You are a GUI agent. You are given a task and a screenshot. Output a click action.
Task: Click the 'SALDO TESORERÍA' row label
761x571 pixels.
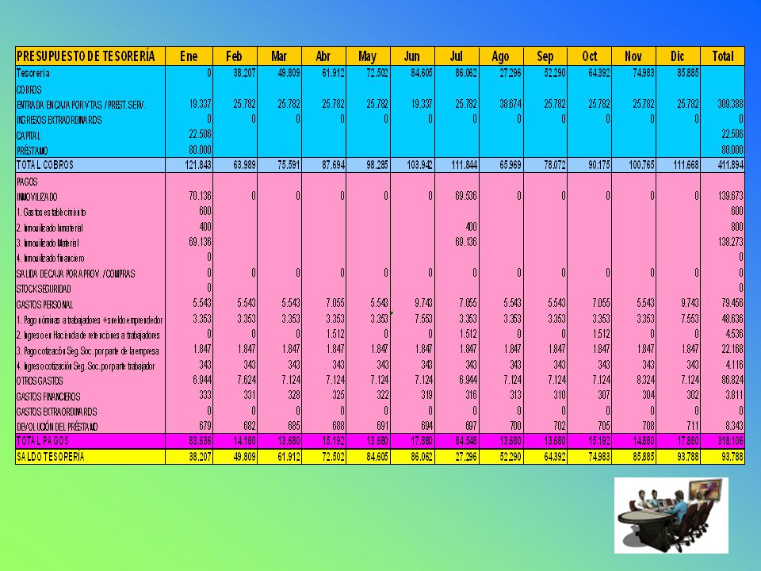[51, 457]
